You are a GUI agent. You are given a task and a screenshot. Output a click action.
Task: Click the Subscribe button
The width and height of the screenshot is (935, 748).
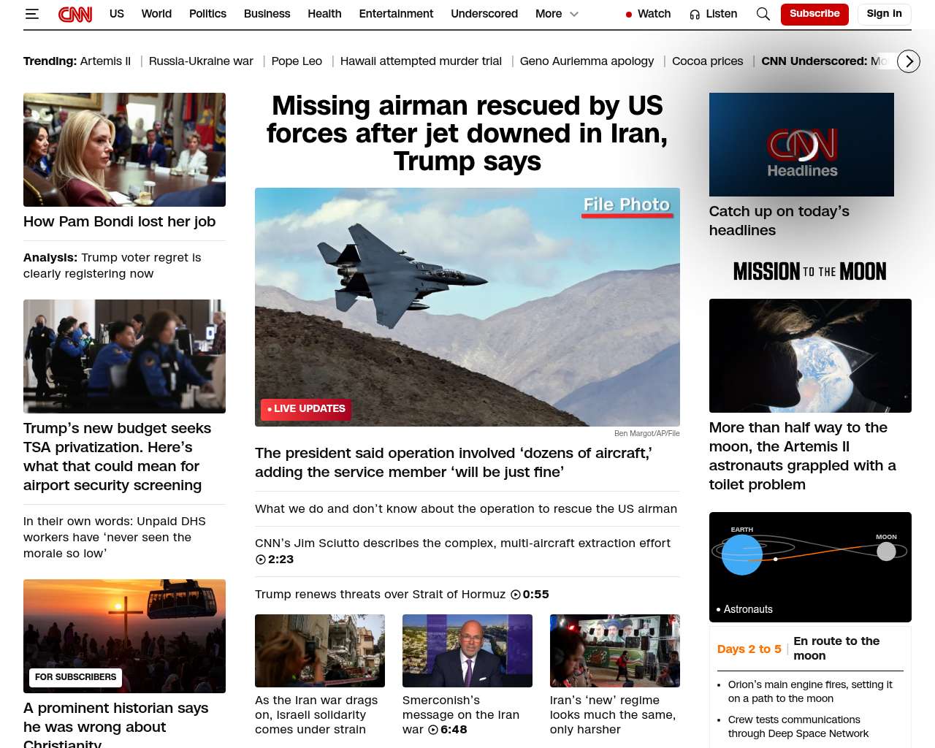(x=814, y=14)
